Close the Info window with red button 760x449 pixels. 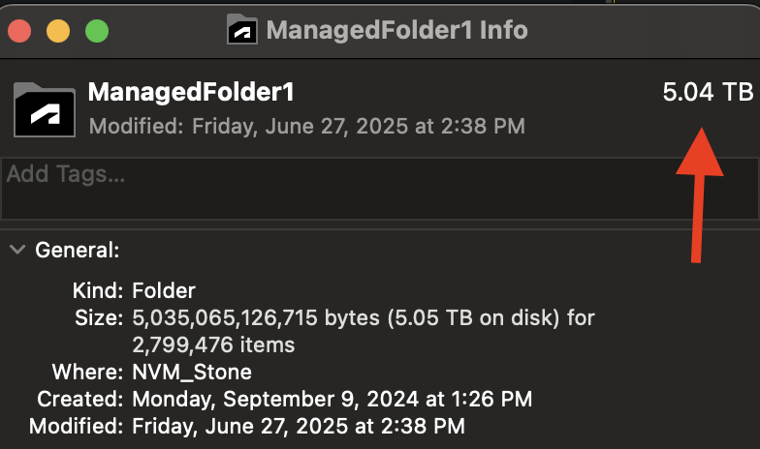19,31
